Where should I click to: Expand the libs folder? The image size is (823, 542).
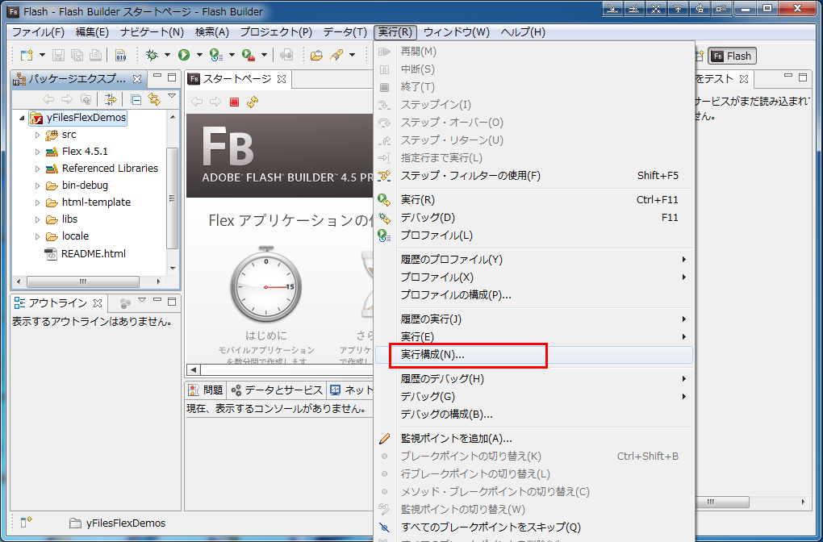pyautogui.click(x=37, y=219)
